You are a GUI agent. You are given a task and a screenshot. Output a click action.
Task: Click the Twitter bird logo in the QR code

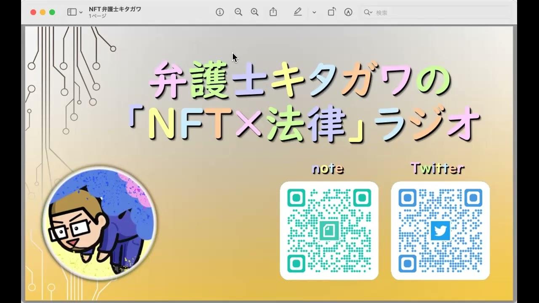(440, 231)
